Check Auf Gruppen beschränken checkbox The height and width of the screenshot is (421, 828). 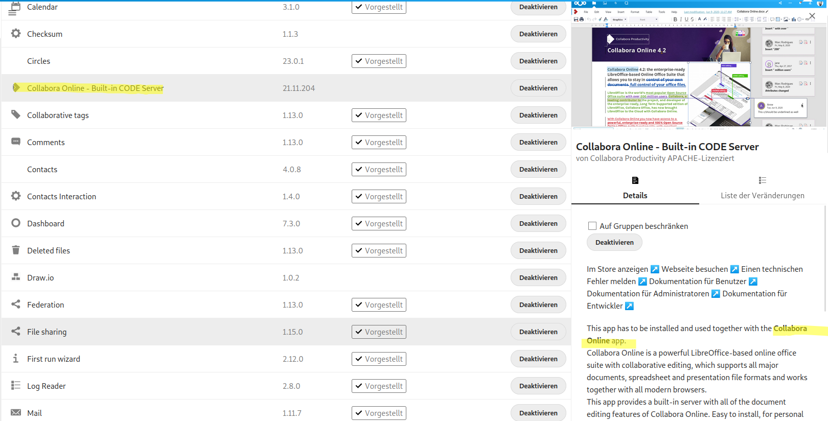click(592, 226)
